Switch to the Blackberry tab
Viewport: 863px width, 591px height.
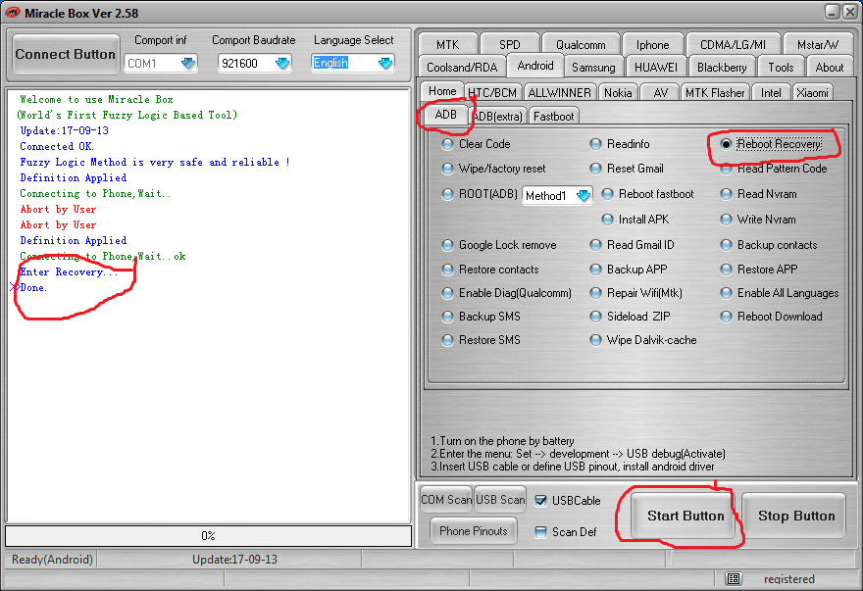tap(722, 67)
